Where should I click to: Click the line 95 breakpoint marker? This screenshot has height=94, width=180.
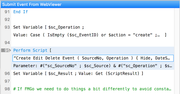coord(6,50)
